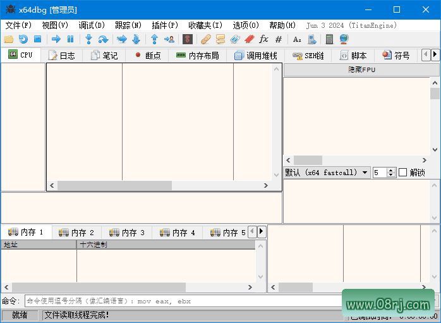Increase the argument count spinner value
The width and height of the screenshot is (441, 323).
(391, 170)
